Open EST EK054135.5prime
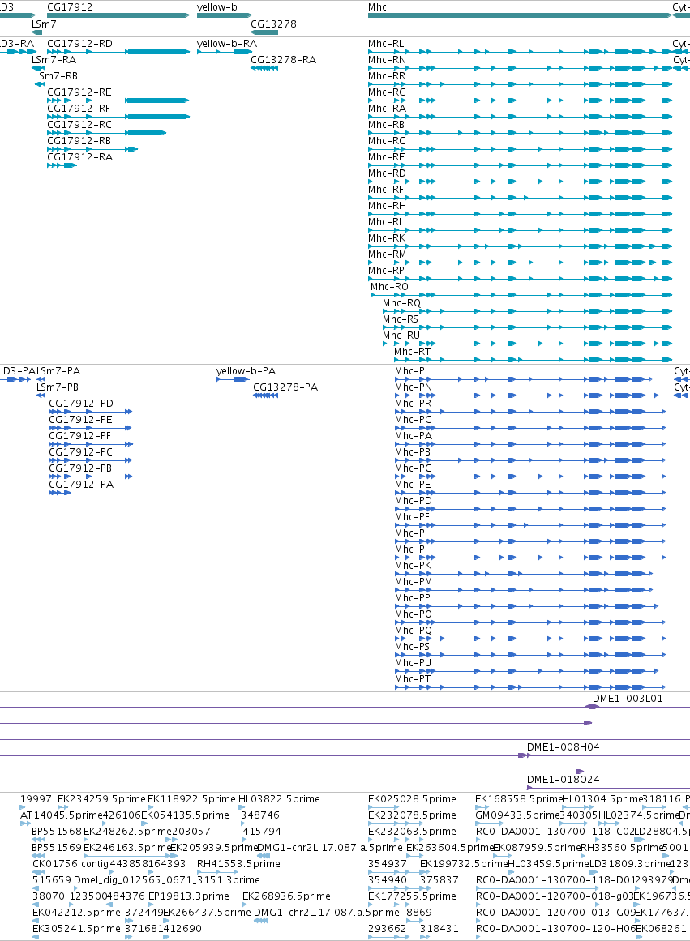This screenshot has height=941, width=690. click(x=185, y=815)
